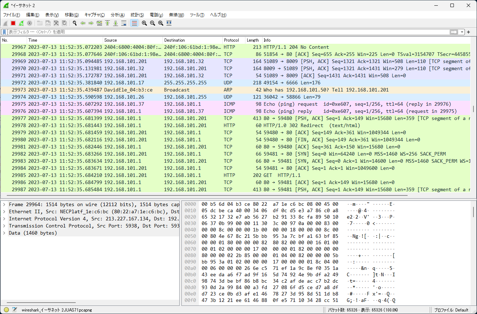477x314 pixels.
Task: Toggle auto-scroll during live capture icon
Action: click(124, 23)
